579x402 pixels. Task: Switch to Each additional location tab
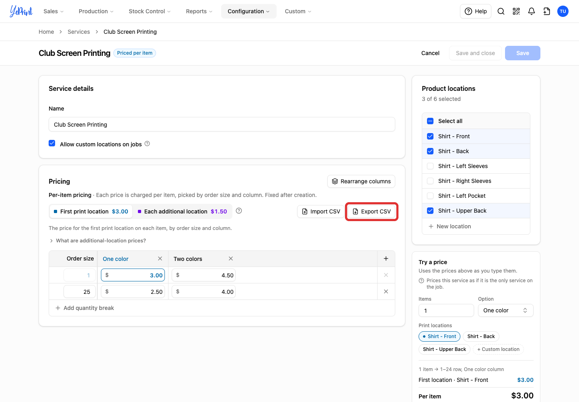[x=183, y=211]
